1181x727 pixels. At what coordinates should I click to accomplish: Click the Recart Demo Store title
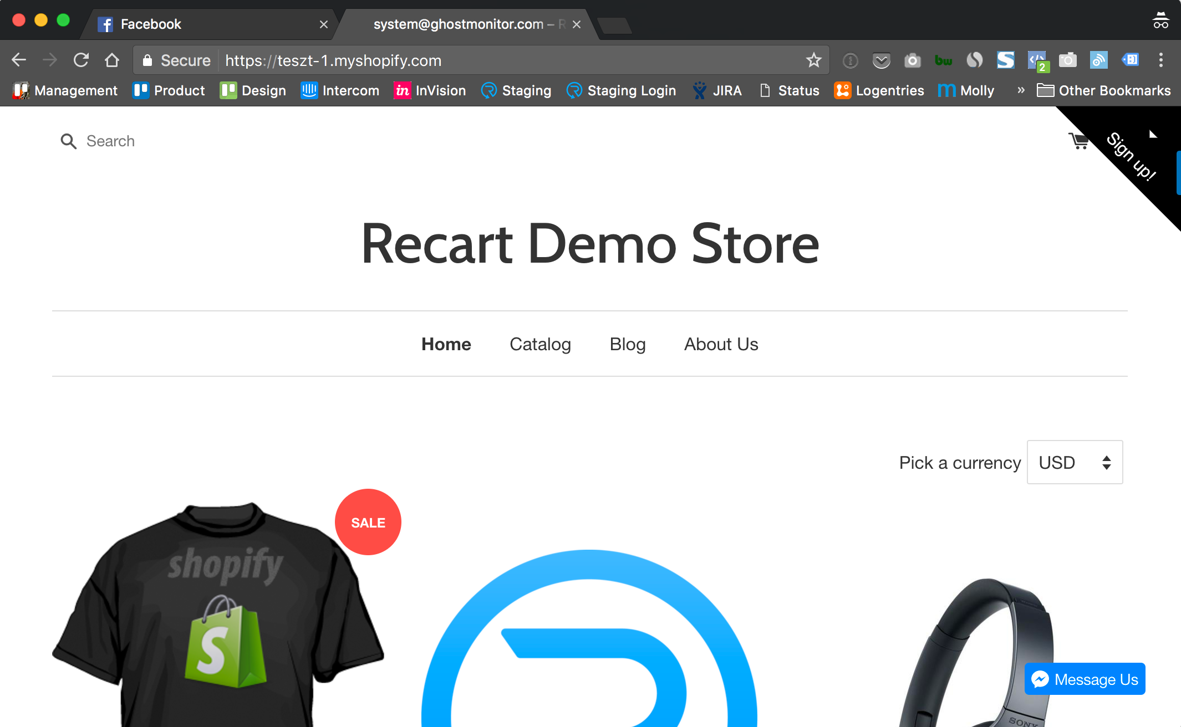point(590,243)
